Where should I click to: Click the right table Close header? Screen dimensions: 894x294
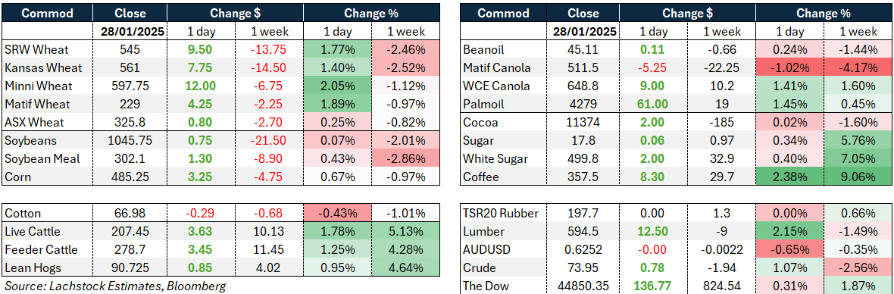pyautogui.click(x=583, y=13)
